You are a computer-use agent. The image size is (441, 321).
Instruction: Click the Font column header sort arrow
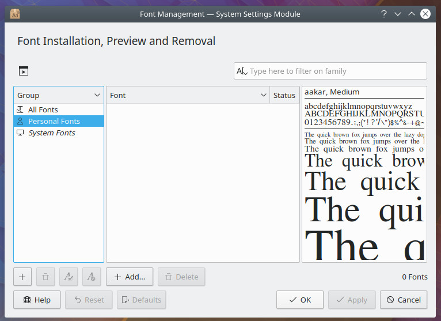pos(263,95)
